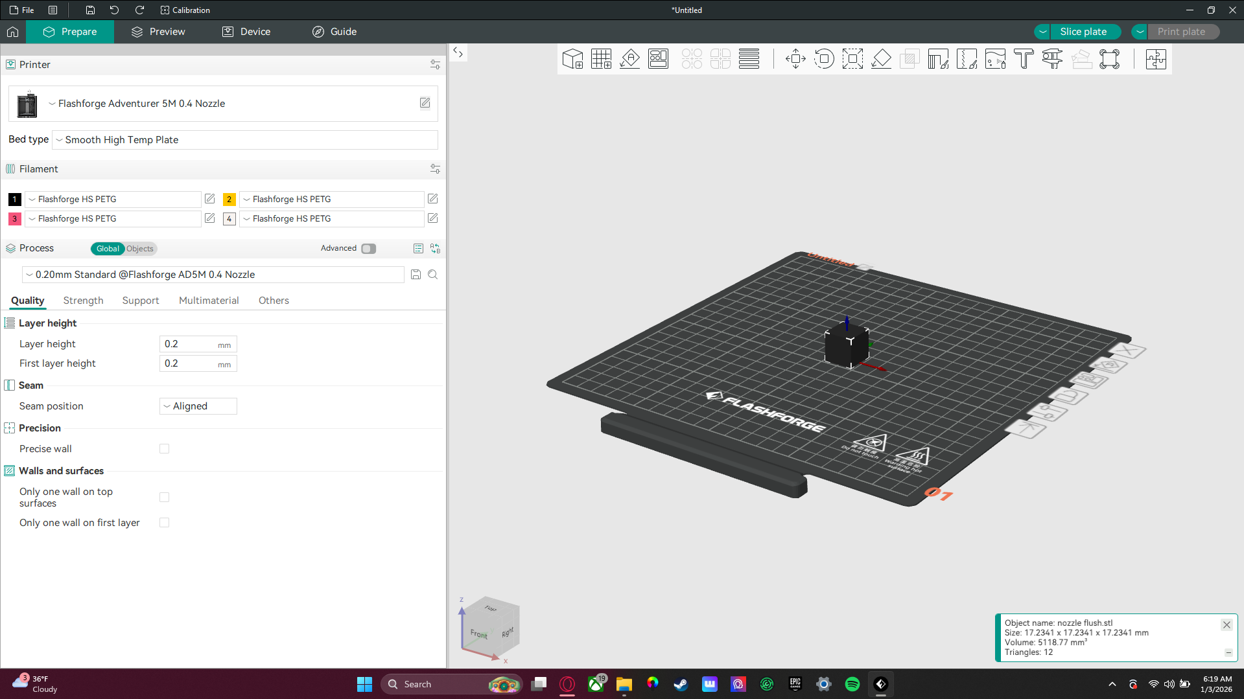Open the Calibration menu
This screenshot has height=699, width=1244.
click(185, 10)
